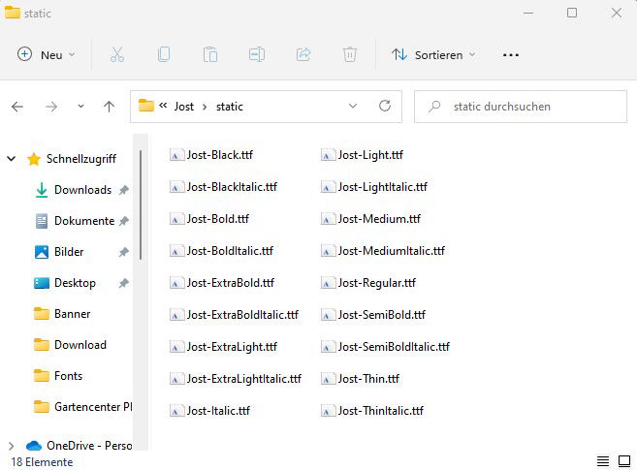Viewport: 637px width, 470px height.
Task: Expand the OneDrive tree node
Action: [x=12, y=446]
